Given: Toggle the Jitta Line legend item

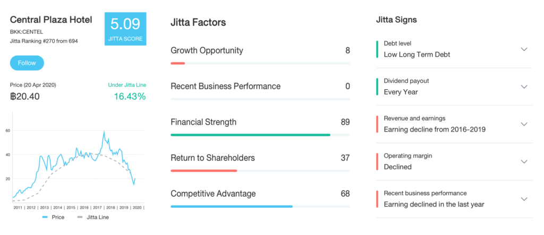Looking at the screenshot, I should 92,217.
